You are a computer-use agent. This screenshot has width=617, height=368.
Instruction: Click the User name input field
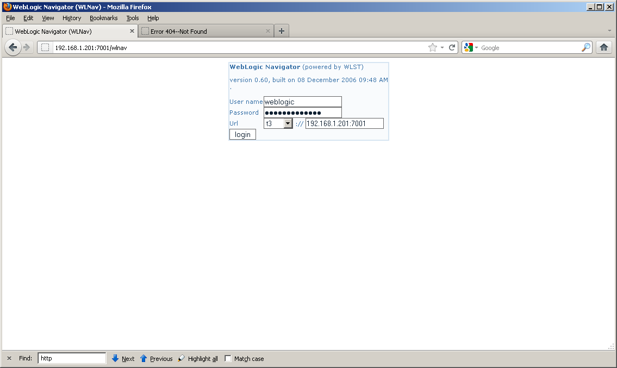point(302,102)
